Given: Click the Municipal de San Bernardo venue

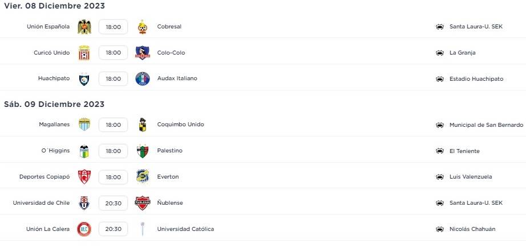Looking at the screenshot, I should (x=486, y=125).
